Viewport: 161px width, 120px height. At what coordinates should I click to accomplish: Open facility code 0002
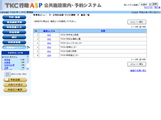(49, 39)
